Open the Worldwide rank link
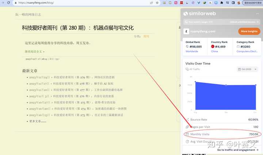 192,51
